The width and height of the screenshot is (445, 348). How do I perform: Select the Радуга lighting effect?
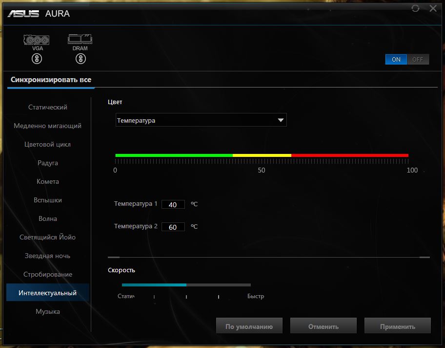click(48, 163)
